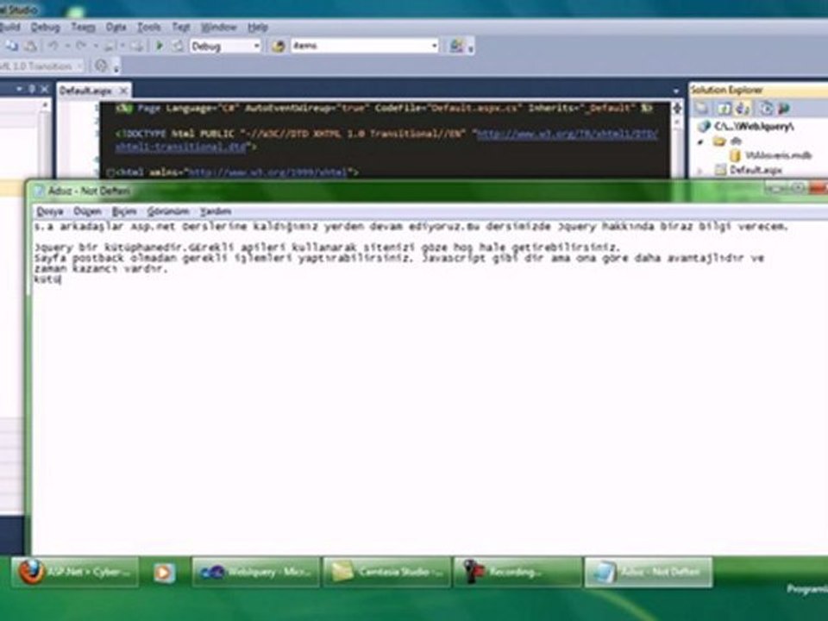
Task: Switch to the Not Defteri taskbar button
Action: pos(649,572)
